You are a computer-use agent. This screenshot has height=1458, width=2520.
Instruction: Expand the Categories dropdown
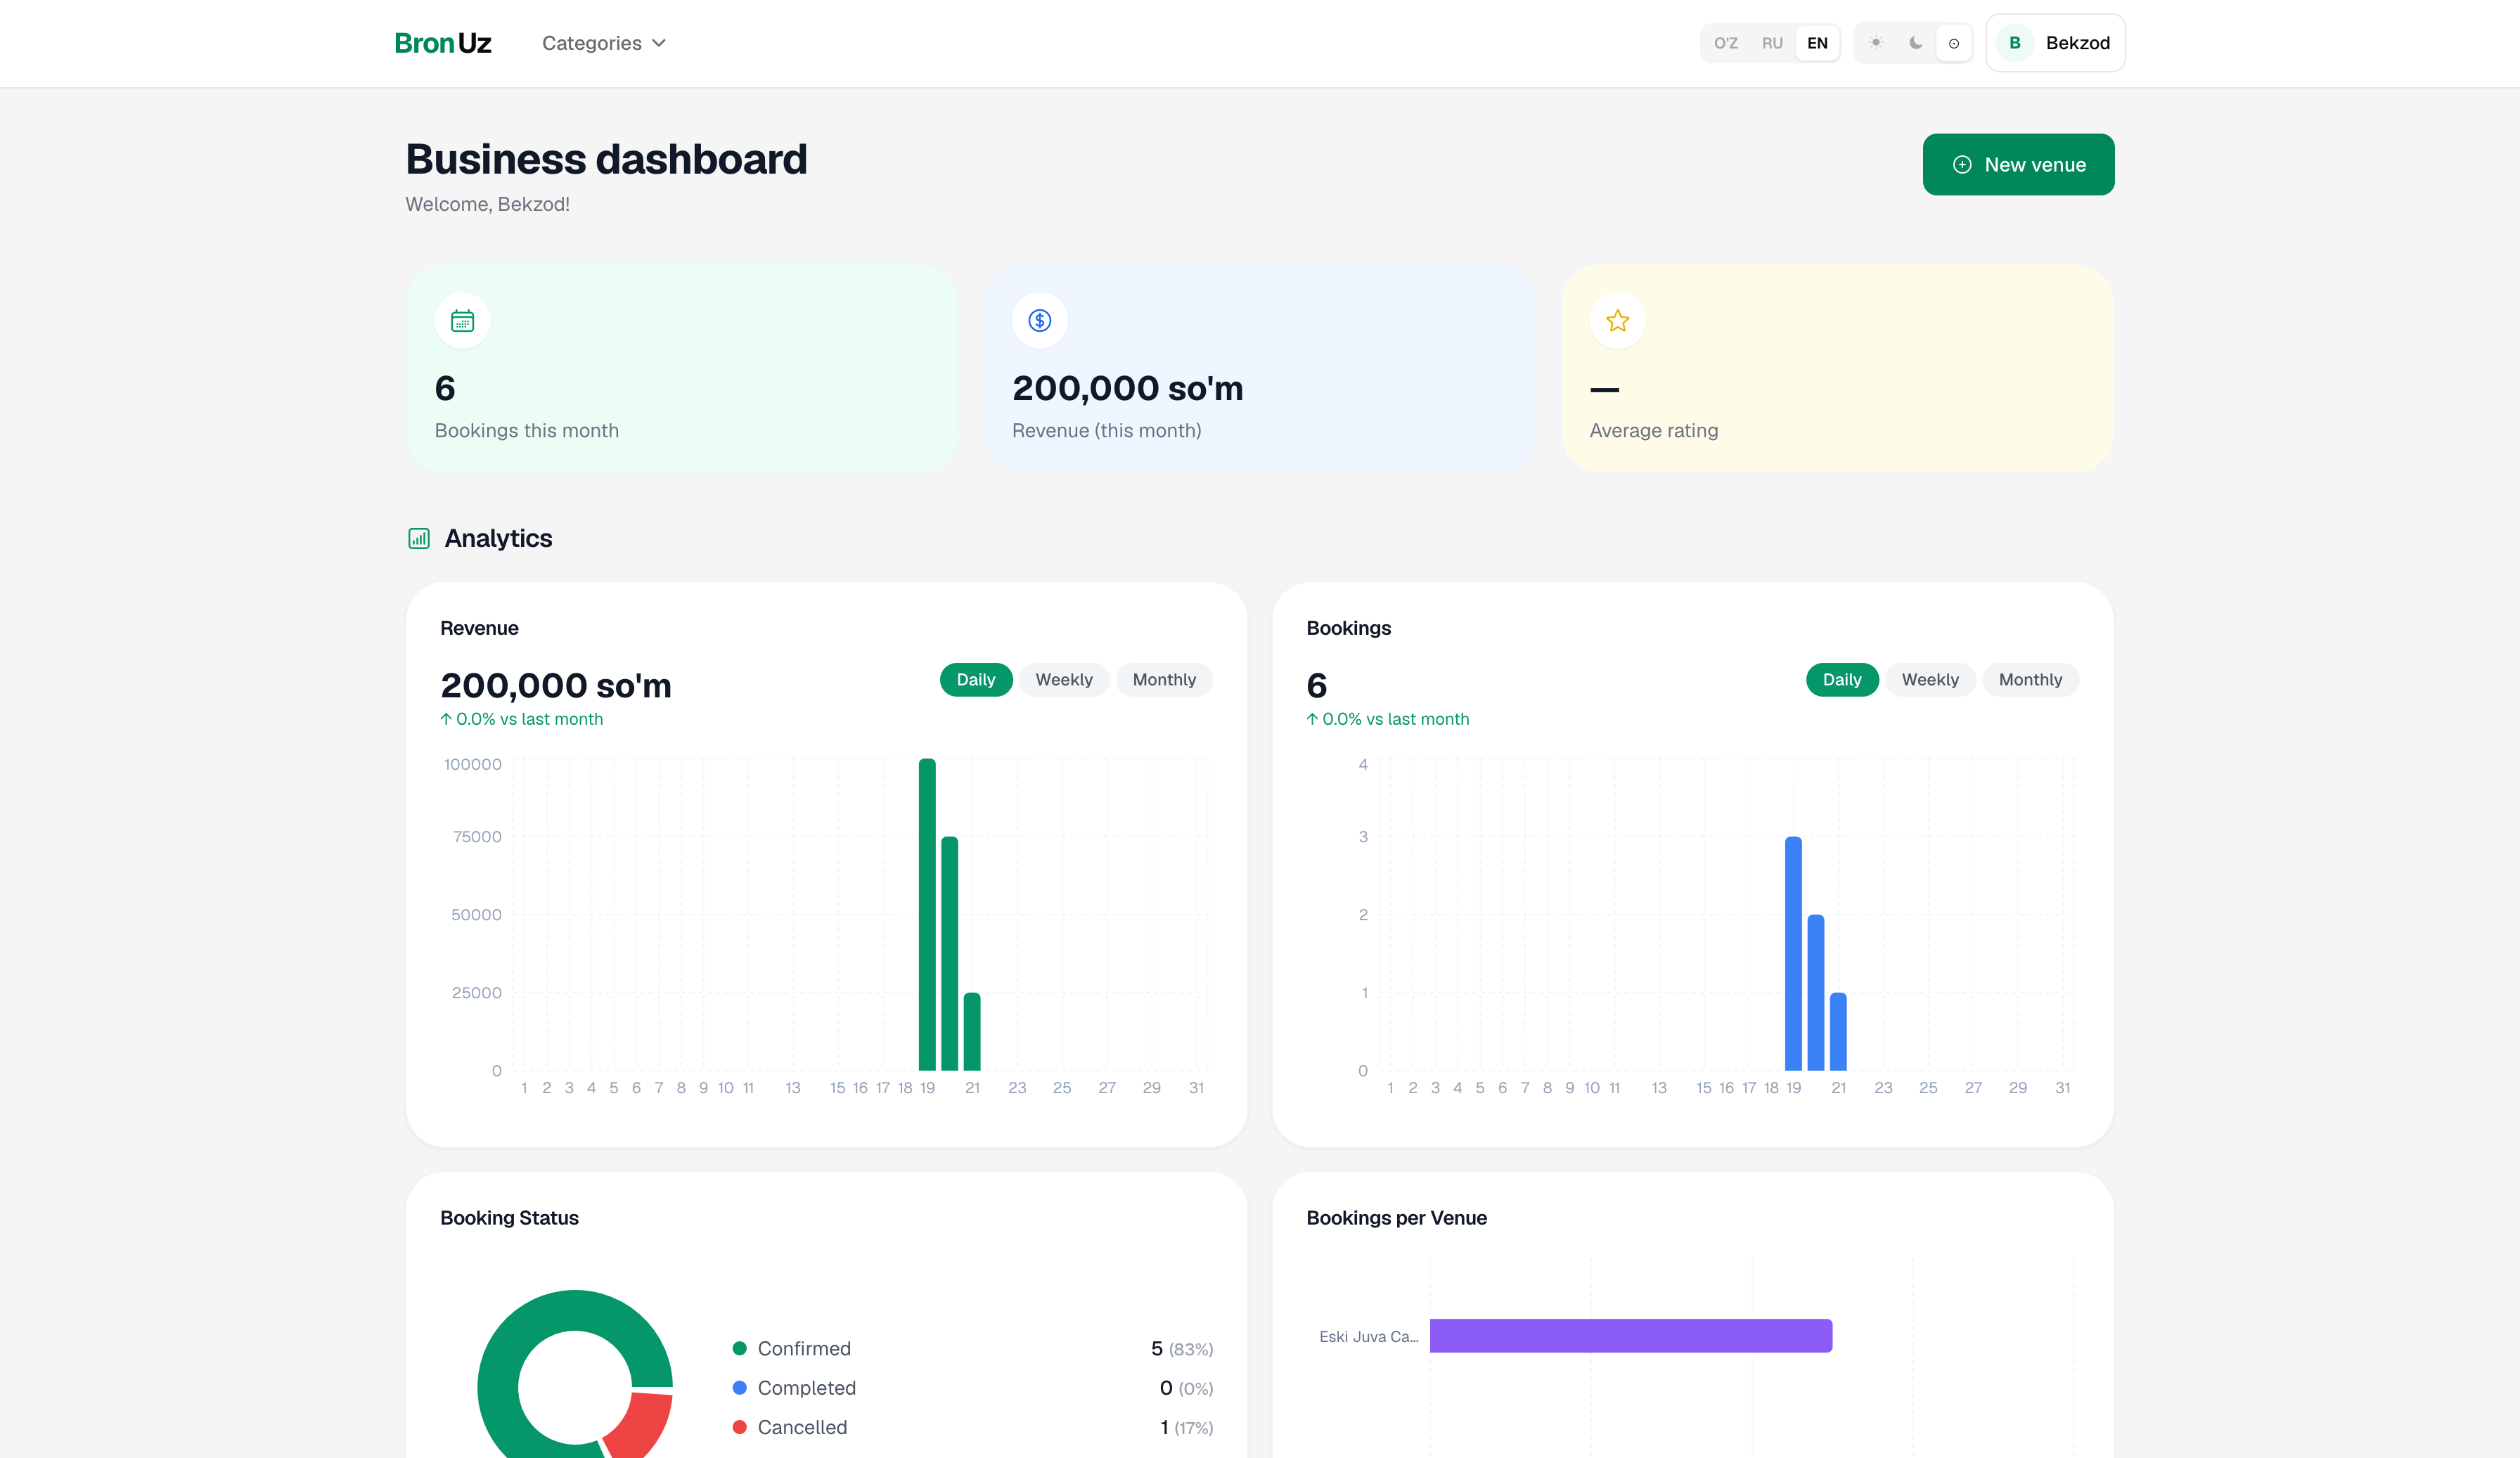pyautogui.click(x=604, y=43)
